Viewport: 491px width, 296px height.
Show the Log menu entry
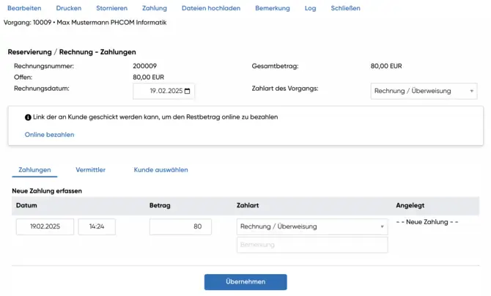(310, 8)
